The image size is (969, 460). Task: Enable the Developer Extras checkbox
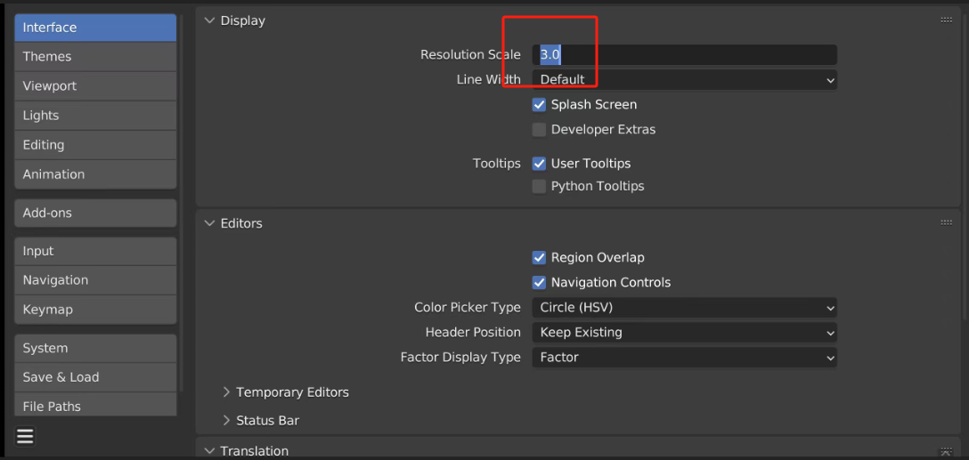(539, 130)
